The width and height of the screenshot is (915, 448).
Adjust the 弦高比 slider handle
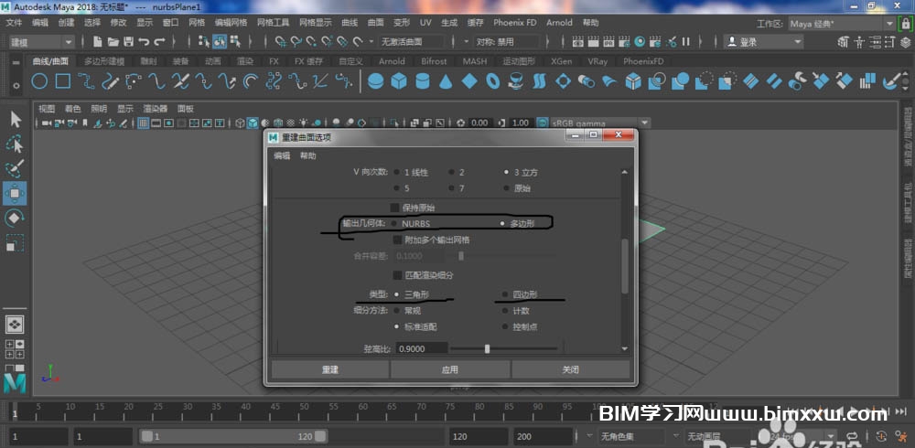tap(487, 348)
